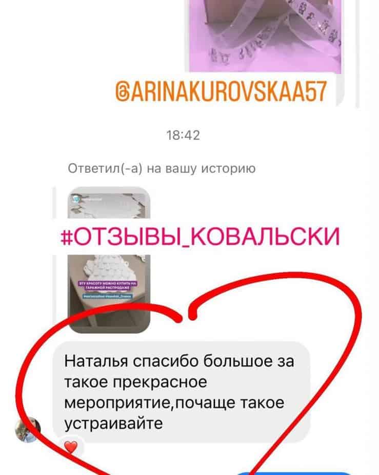The width and height of the screenshot is (379, 475).
Task: Tap the blue hashtag sticker in story preview
Action: point(107,296)
